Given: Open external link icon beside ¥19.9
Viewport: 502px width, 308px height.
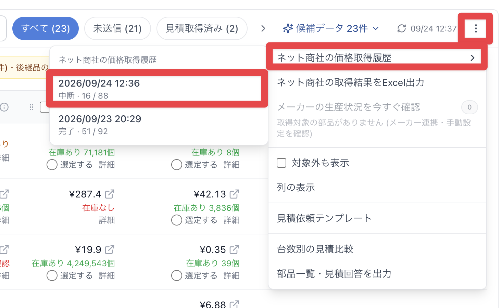Looking at the screenshot, I should pyautogui.click(x=110, y=249).
